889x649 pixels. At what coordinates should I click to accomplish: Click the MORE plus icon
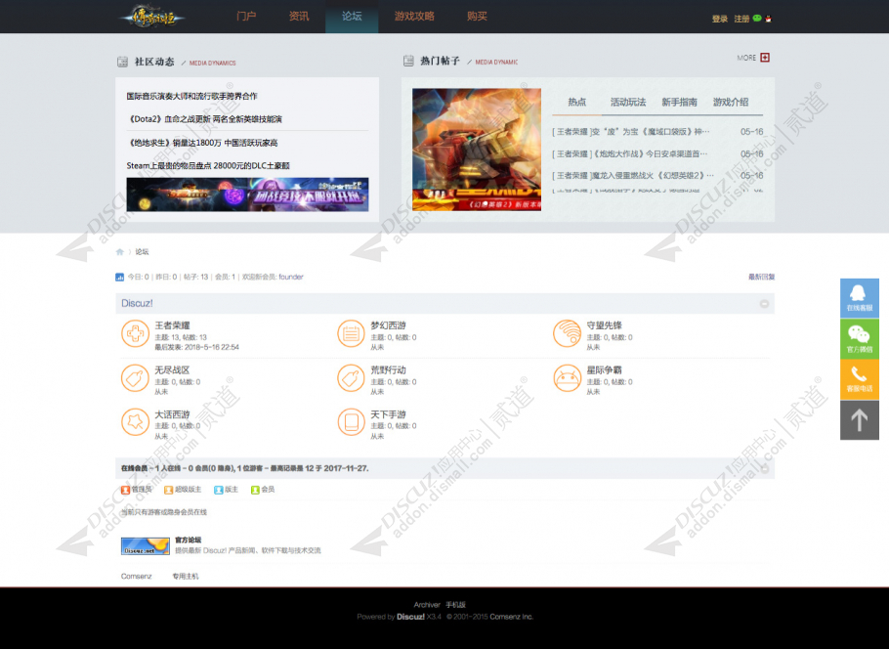point(765,58)
